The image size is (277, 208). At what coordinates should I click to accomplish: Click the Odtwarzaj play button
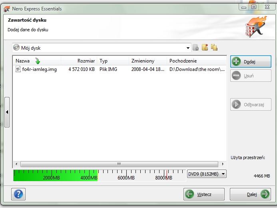[x=251, y=105]
